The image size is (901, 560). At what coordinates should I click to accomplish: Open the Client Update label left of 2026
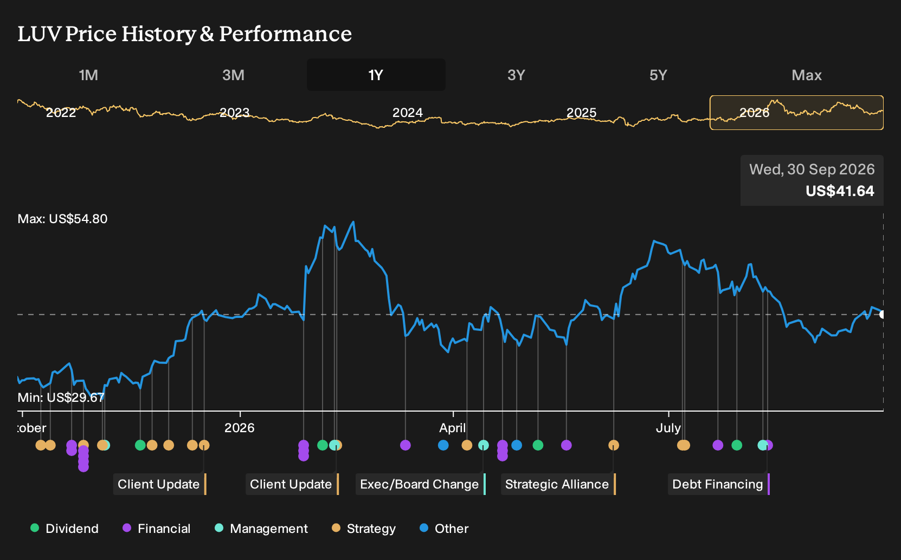[160, 484]
